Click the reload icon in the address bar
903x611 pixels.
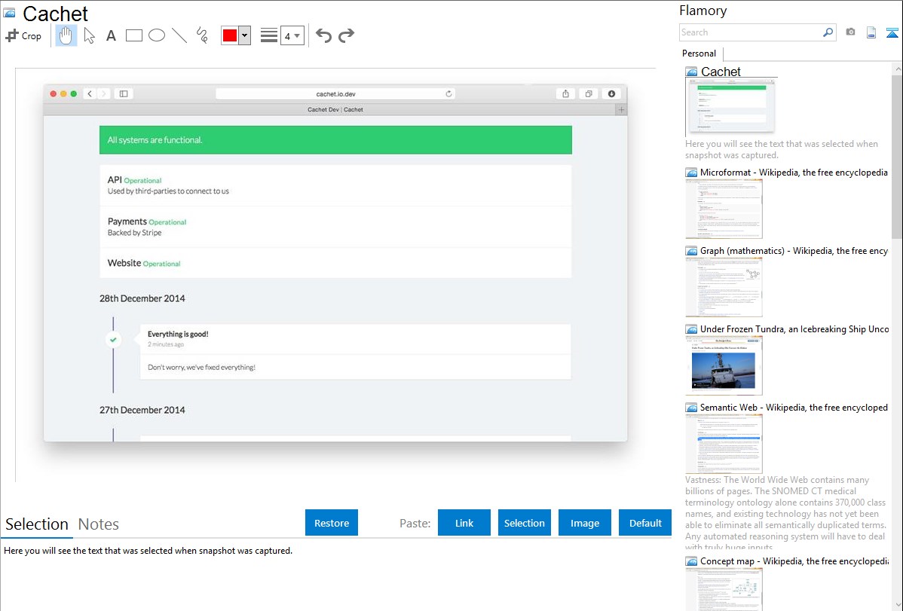click(448, 93)
